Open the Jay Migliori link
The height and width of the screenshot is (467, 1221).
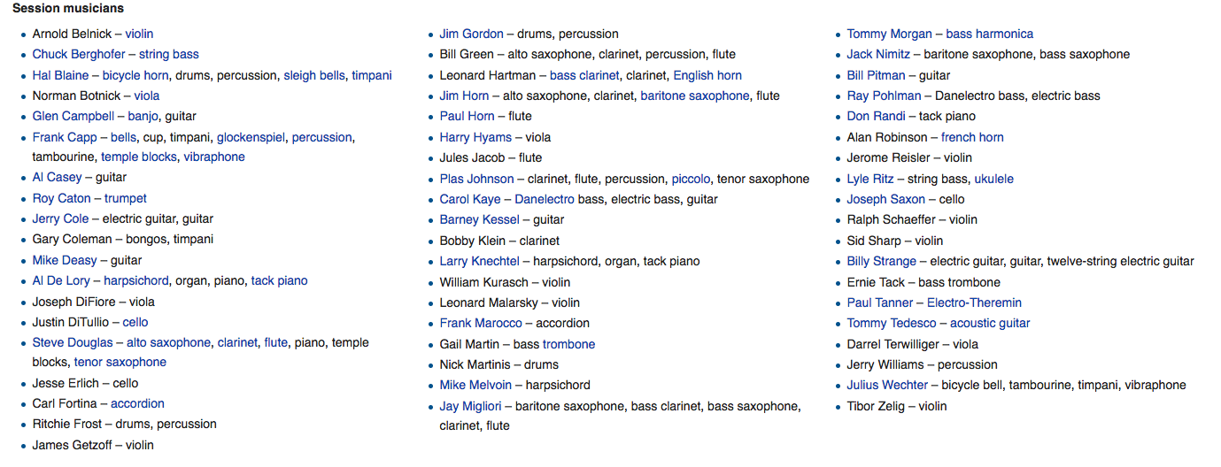(470, 406)
